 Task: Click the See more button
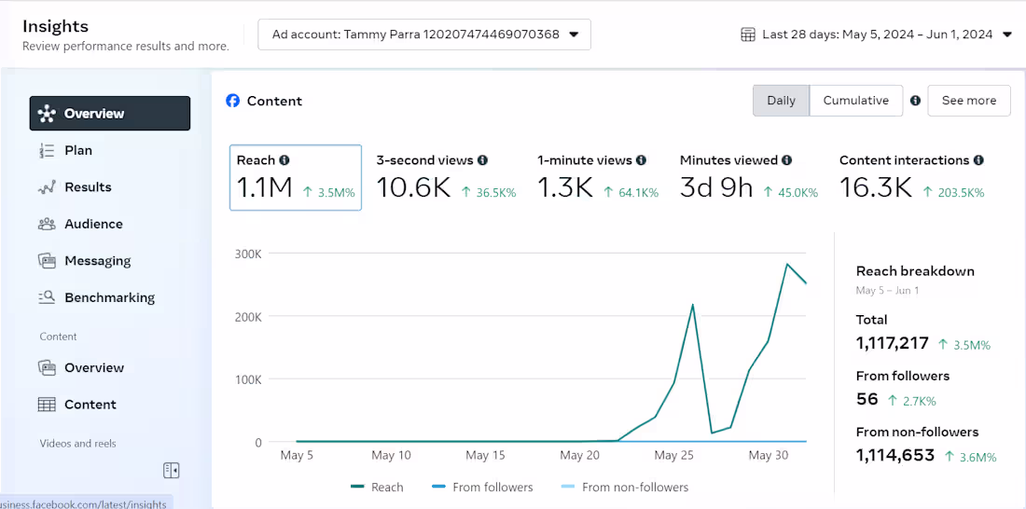click(968, 101)
